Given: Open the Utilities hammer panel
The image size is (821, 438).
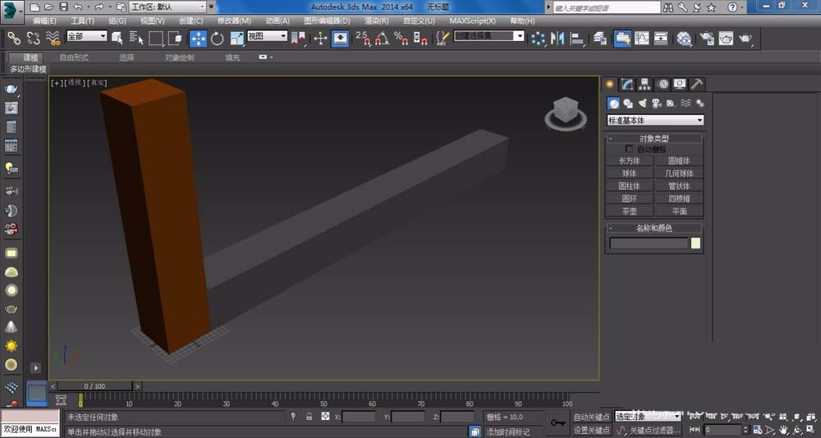Looking at the screenshot, I should [697, 84].
